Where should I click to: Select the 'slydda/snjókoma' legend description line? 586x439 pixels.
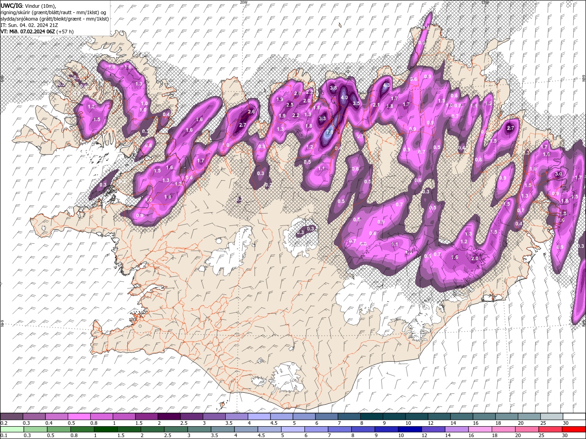(x=54, y=19)
